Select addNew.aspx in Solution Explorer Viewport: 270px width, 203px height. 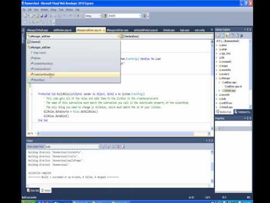point(229,82)
